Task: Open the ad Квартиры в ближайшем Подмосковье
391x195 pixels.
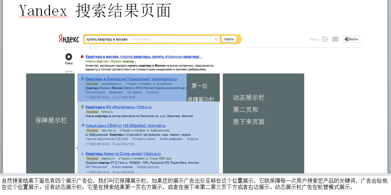Action: pos(131,79)
